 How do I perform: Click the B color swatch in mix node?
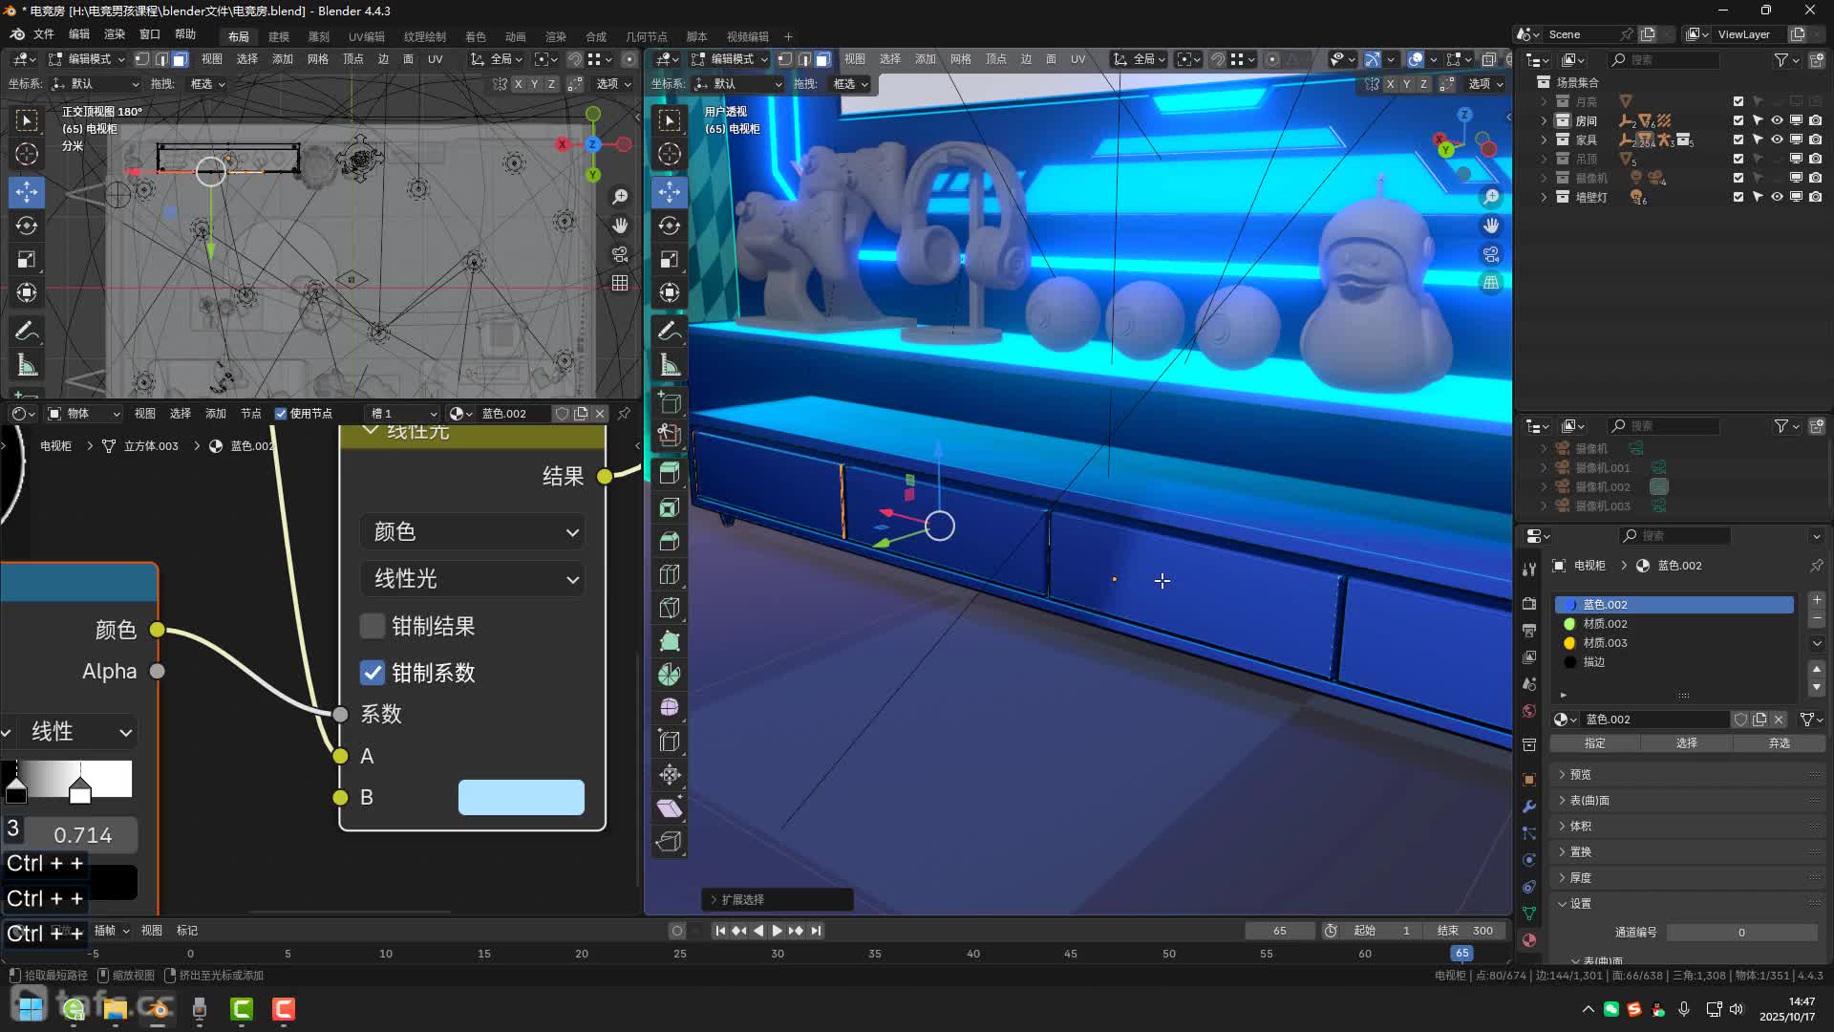click(x=521, y=798)
